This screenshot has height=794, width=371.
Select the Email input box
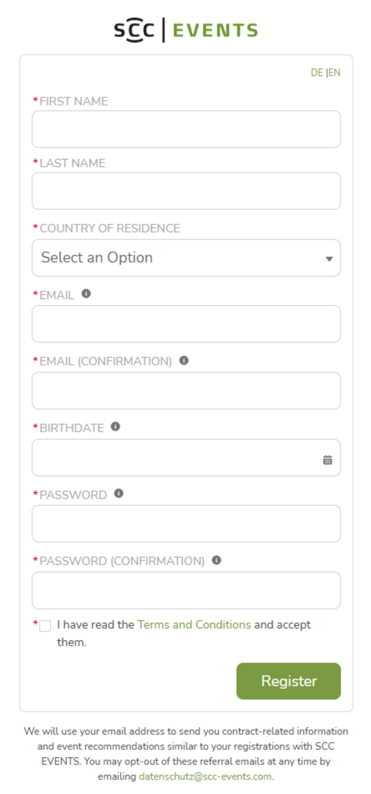tap(186, 324)
